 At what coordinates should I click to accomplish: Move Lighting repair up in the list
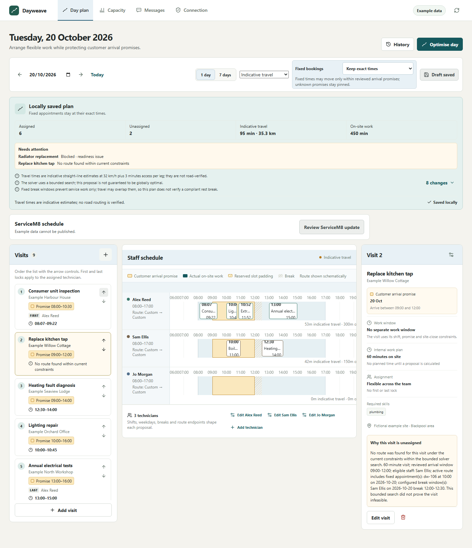[104, 426]
